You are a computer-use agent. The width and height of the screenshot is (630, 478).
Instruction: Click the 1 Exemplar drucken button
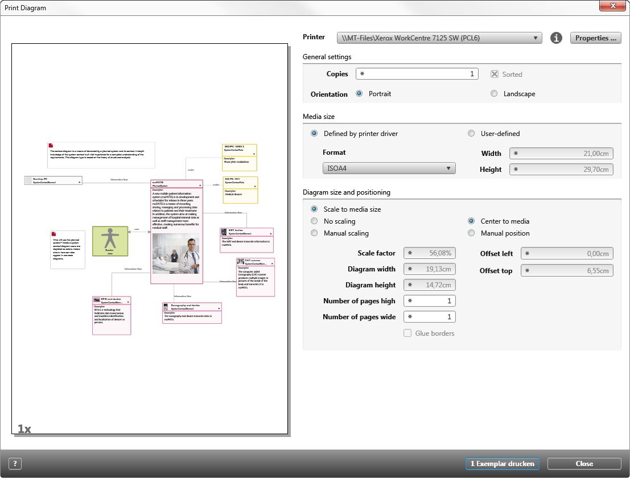tap(502, 464)
